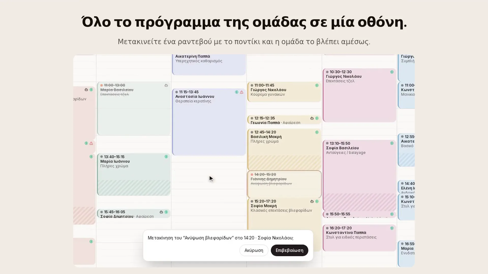Click paid icon on Βασιλική Μακρή appointment
This screenshot has height=274, width=488.
pos(317,132)
